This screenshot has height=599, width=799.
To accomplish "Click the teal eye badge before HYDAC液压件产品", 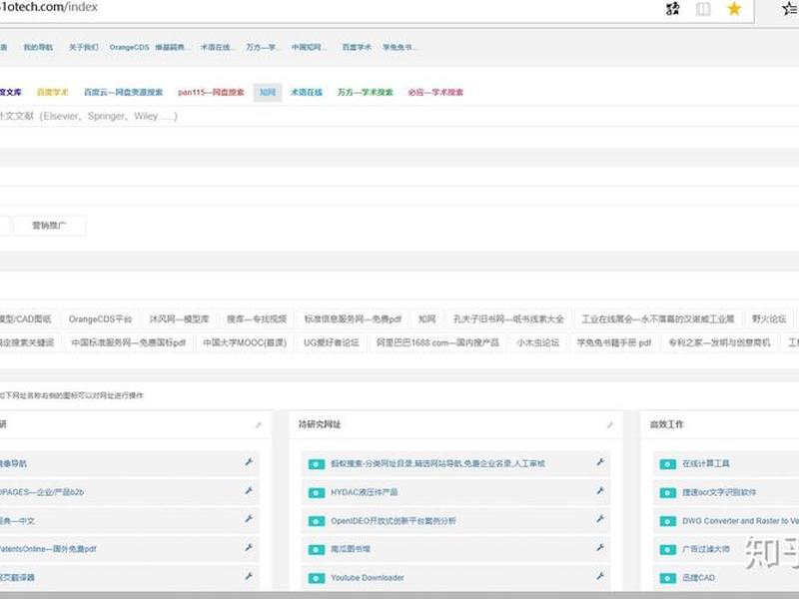I will (x=317, y=493).
